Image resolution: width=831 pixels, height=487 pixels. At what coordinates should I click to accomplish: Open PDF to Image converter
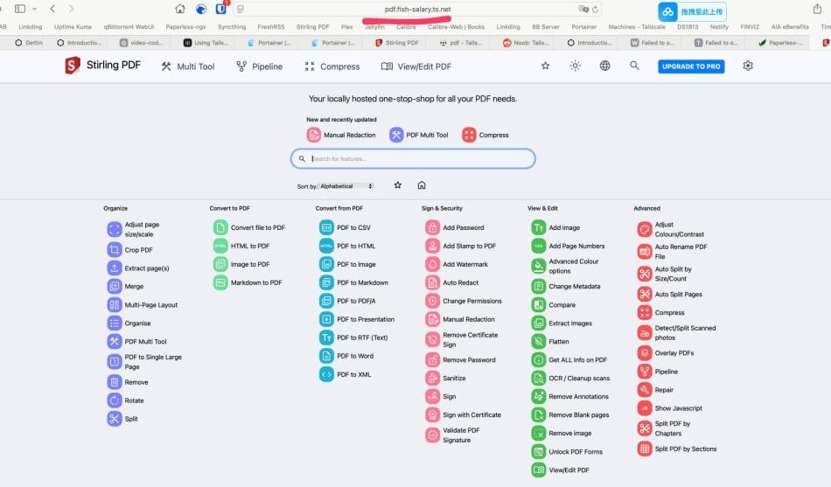click(x=347, y=264)
